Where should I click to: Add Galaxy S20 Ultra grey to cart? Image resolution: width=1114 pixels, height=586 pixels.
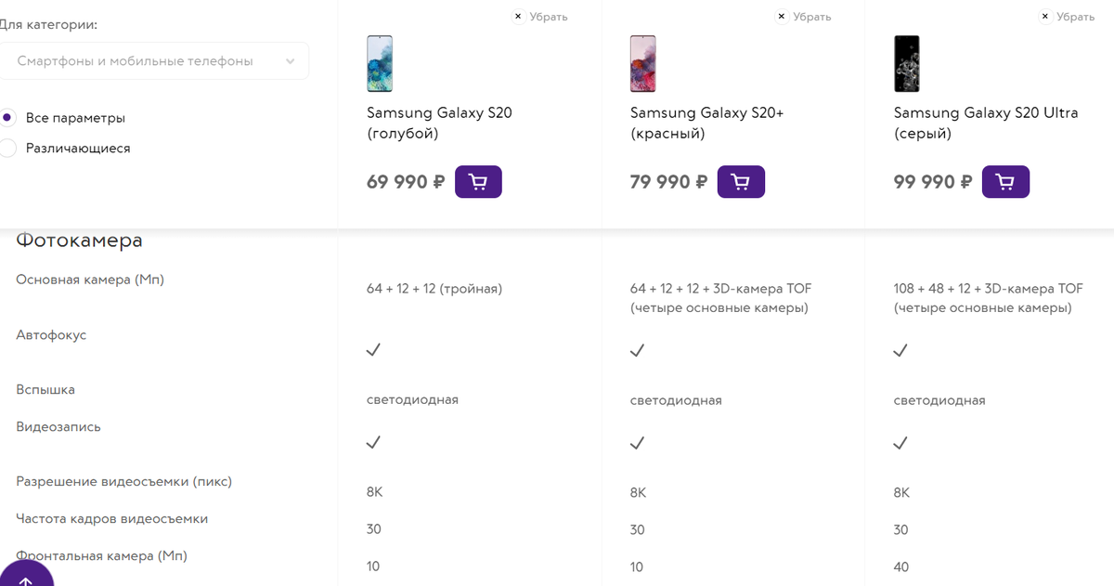[1005, 182]
